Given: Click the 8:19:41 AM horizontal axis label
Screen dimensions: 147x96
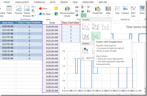Looking at the screenshot, I should (67, 91).
